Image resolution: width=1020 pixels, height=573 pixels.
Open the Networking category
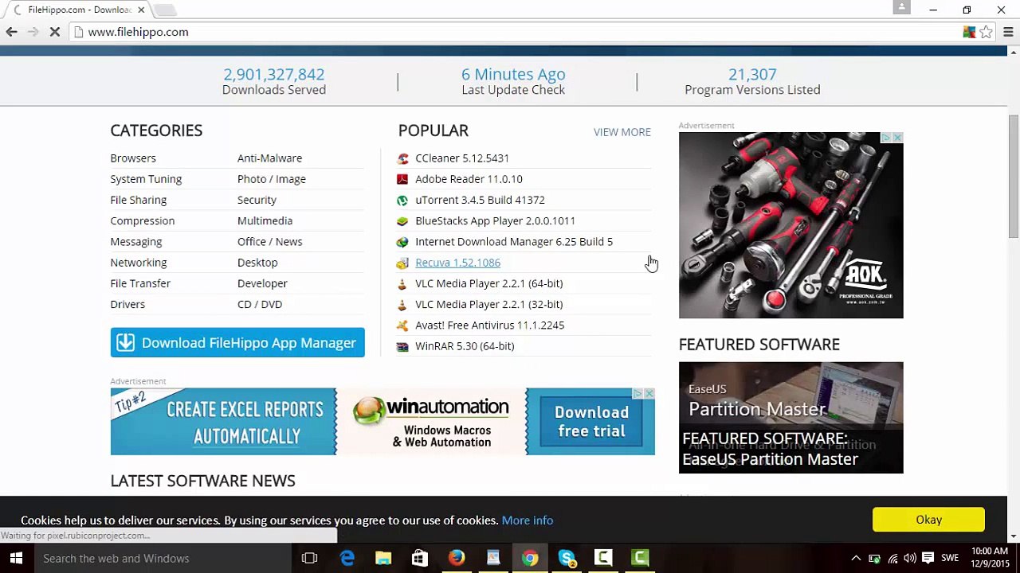[x=139, y=263]
